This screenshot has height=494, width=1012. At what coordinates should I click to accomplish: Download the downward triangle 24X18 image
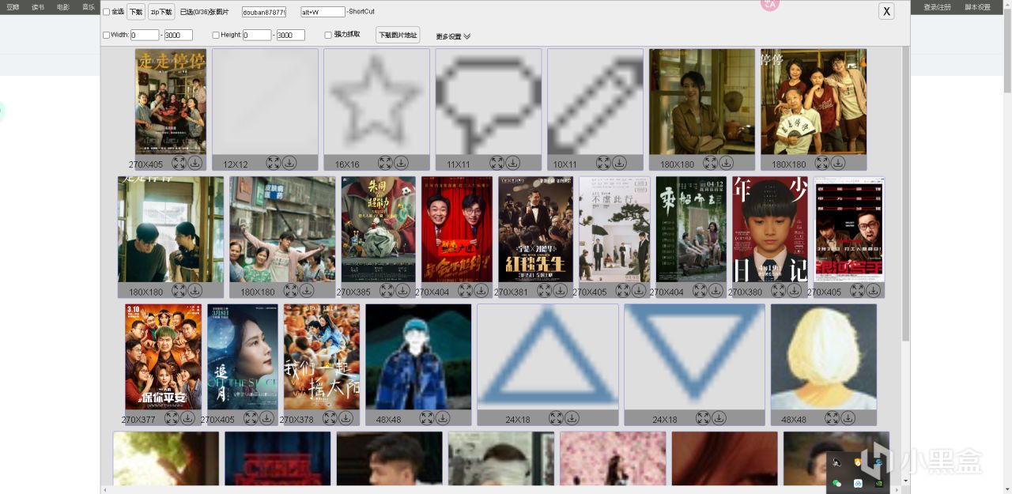[x=719, y=418]
